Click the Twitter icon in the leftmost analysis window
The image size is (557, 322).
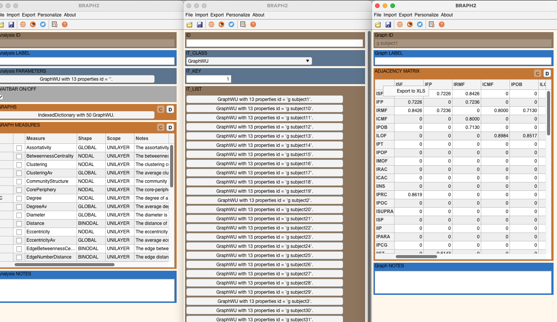click(x=43, y=24)
